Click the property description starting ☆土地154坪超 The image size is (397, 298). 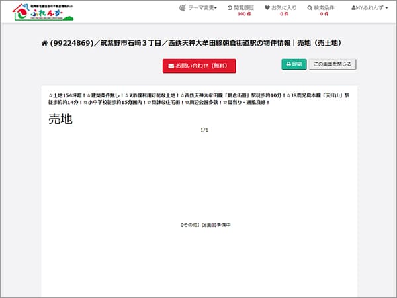click(198, 99)
